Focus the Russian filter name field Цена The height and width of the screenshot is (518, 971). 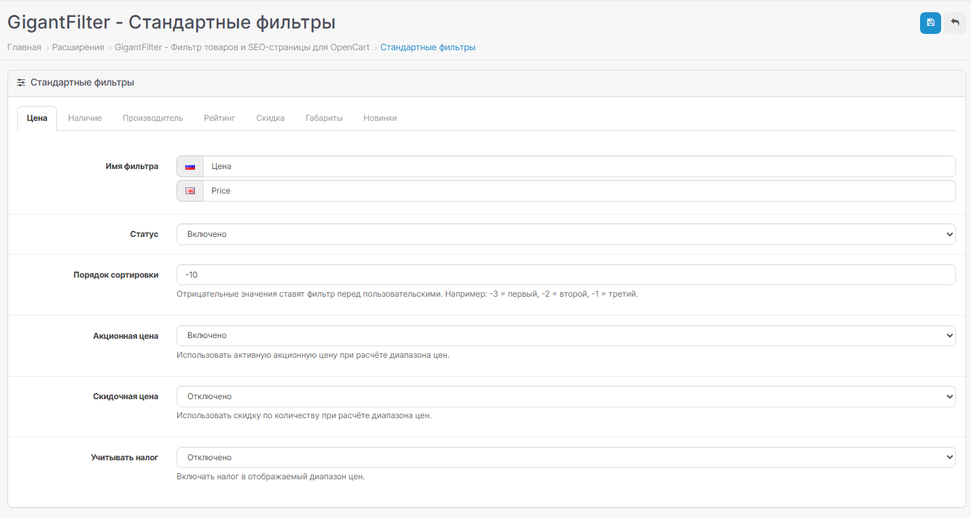[579, 166]
